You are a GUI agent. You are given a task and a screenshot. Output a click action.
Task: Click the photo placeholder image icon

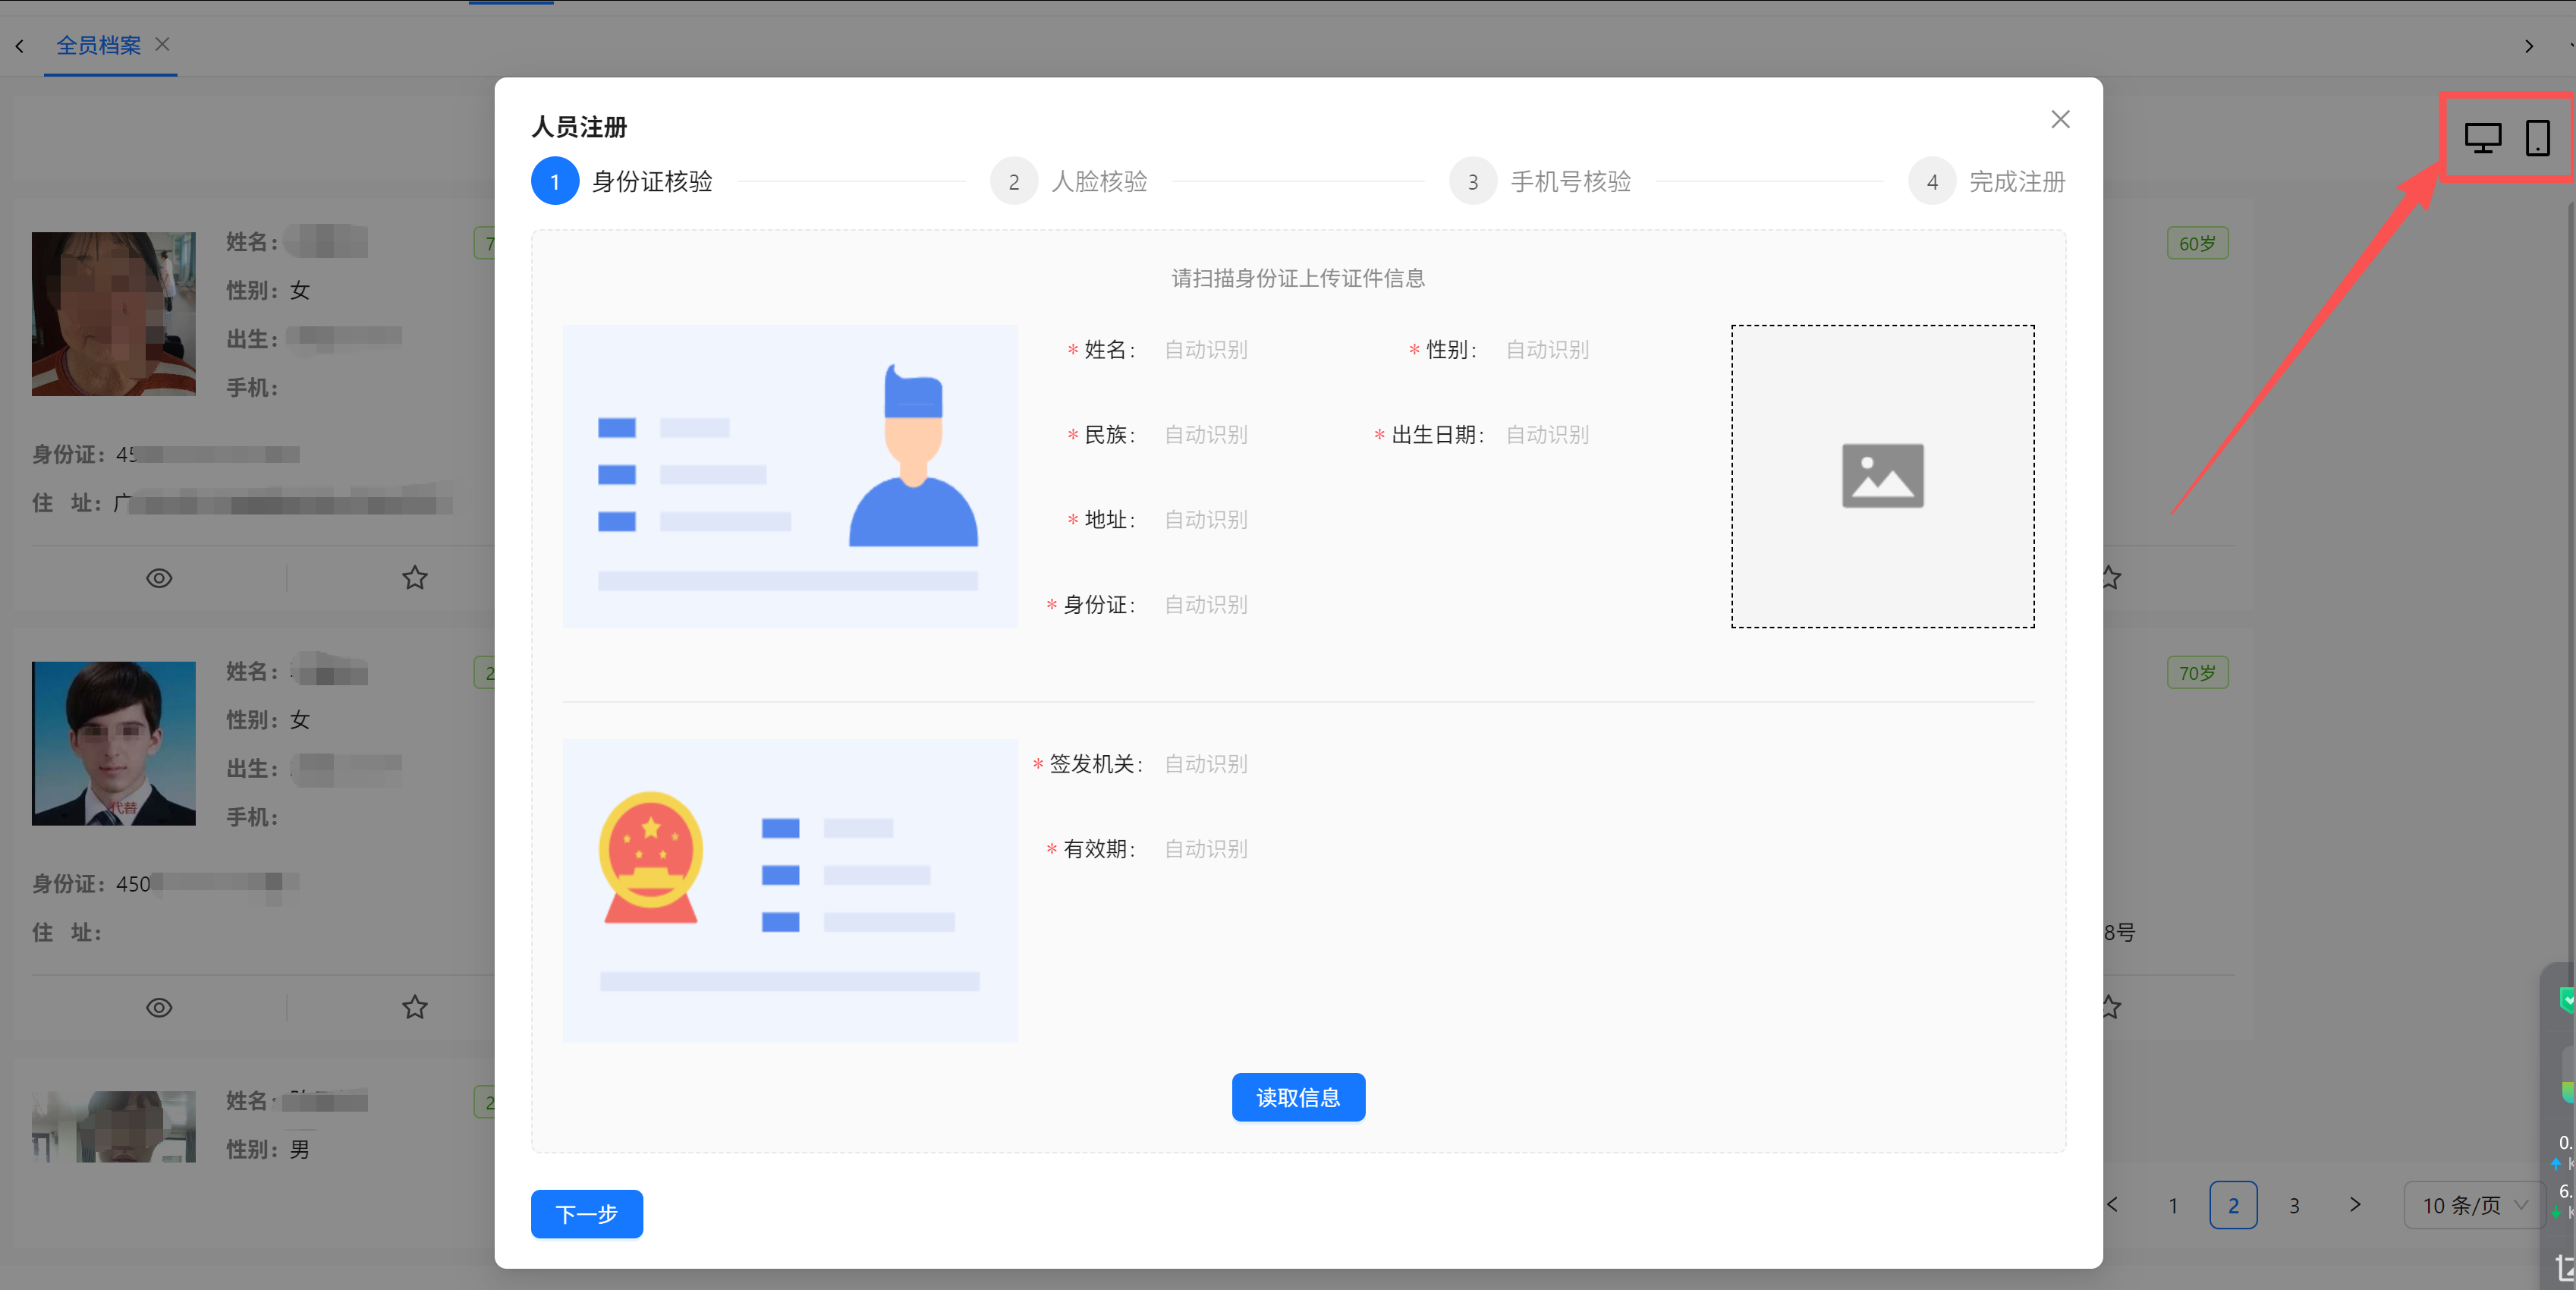1882,476
